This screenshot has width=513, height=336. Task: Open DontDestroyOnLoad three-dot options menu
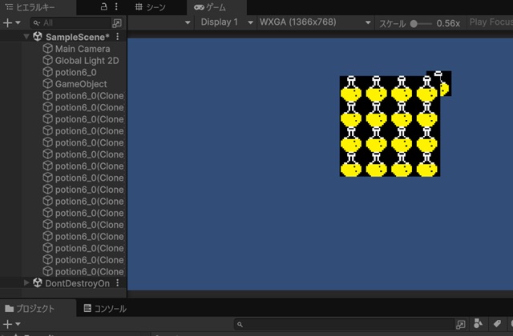(x=118, y=283)
